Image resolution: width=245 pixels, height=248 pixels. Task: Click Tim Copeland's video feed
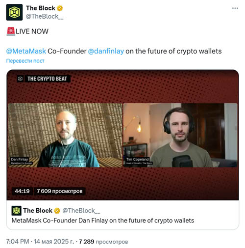click(x=180, y=135)
